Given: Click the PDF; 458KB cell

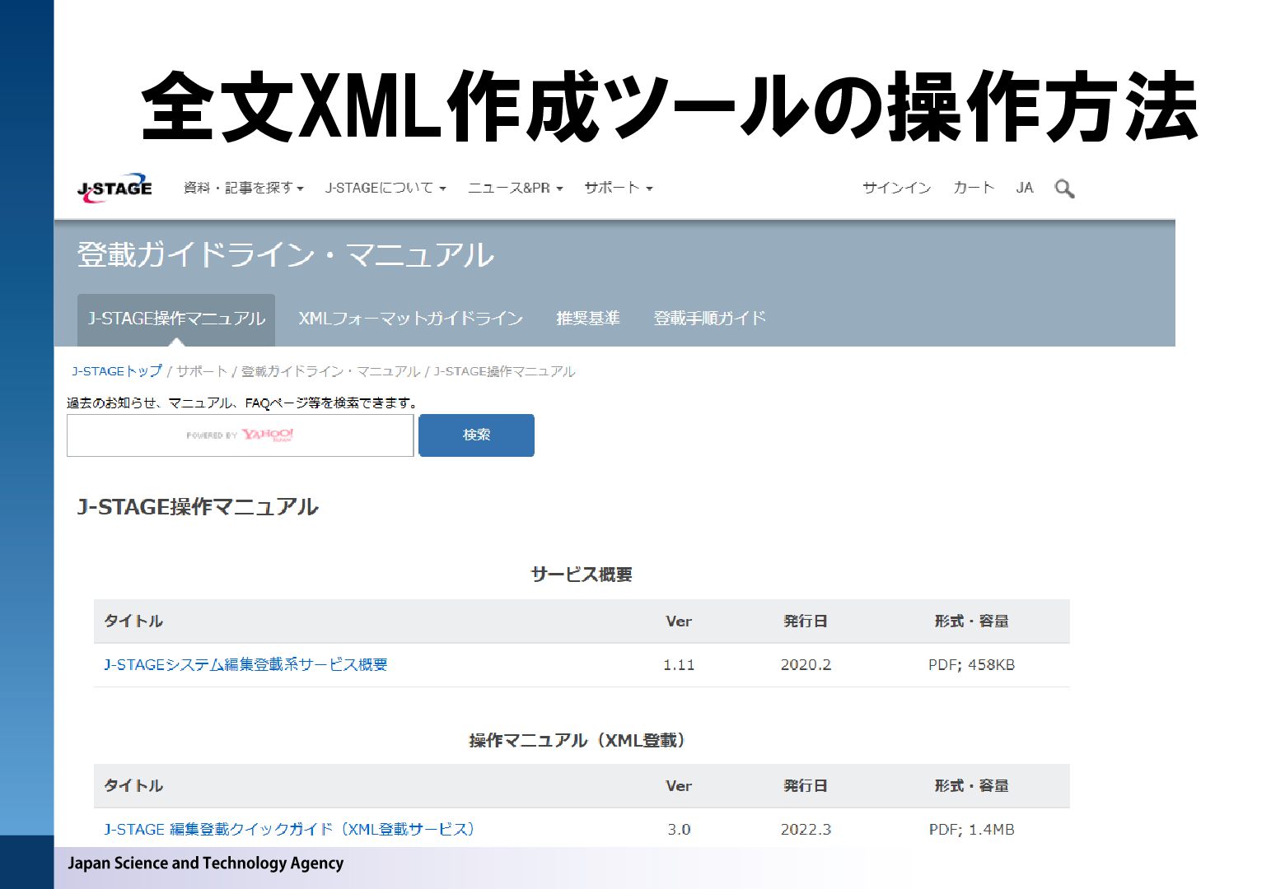Looking at the screenshot, I should click(971, 665).
